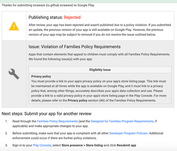Click the gray wrench icon
This screenshot has width=177, height=151.
[x=14, y=74]
